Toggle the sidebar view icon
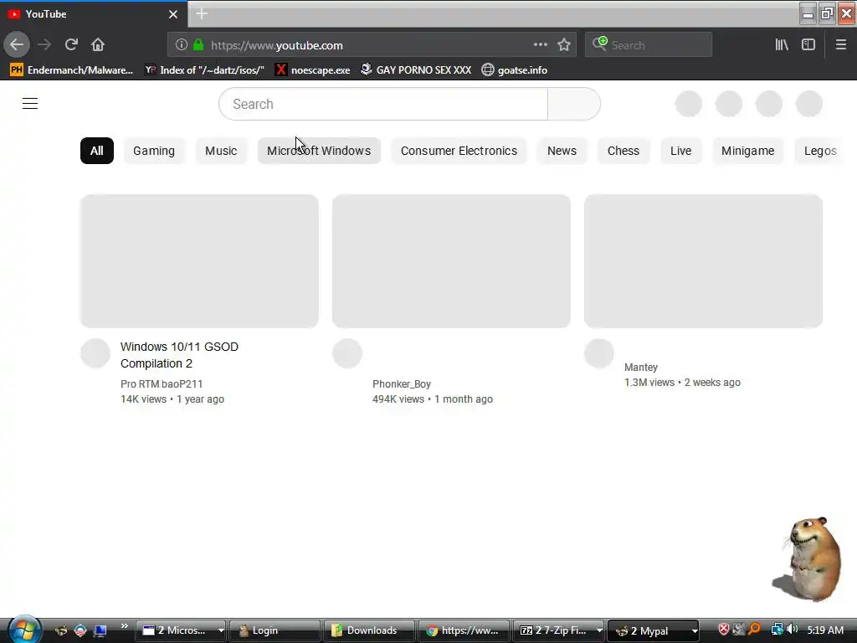The width and height of the screenshot is (857, 643). click(808, 45)
